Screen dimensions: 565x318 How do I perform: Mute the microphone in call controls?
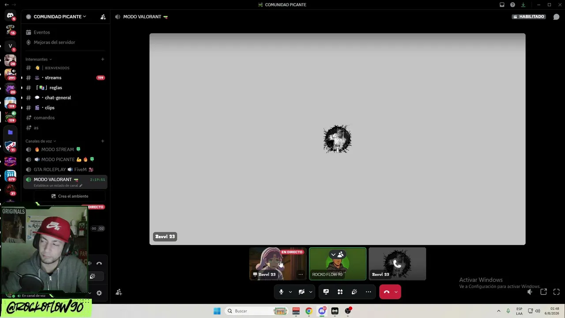pyautogui.click(x=281, y=292)
